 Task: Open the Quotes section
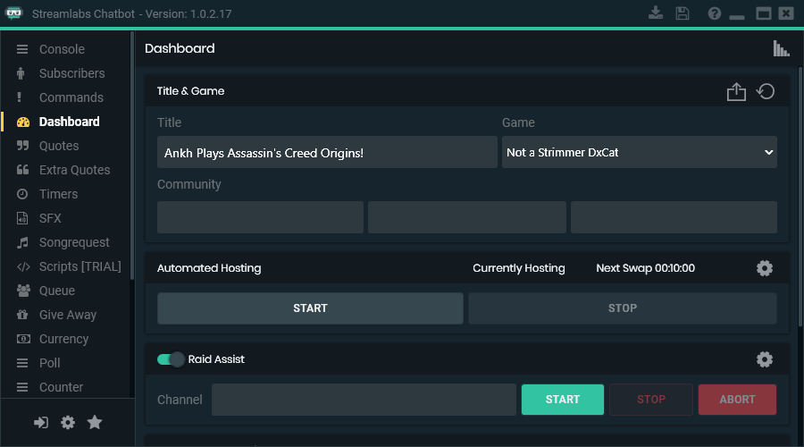(59, 146)
